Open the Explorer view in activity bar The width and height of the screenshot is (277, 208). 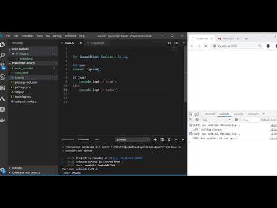coord(2,44)
